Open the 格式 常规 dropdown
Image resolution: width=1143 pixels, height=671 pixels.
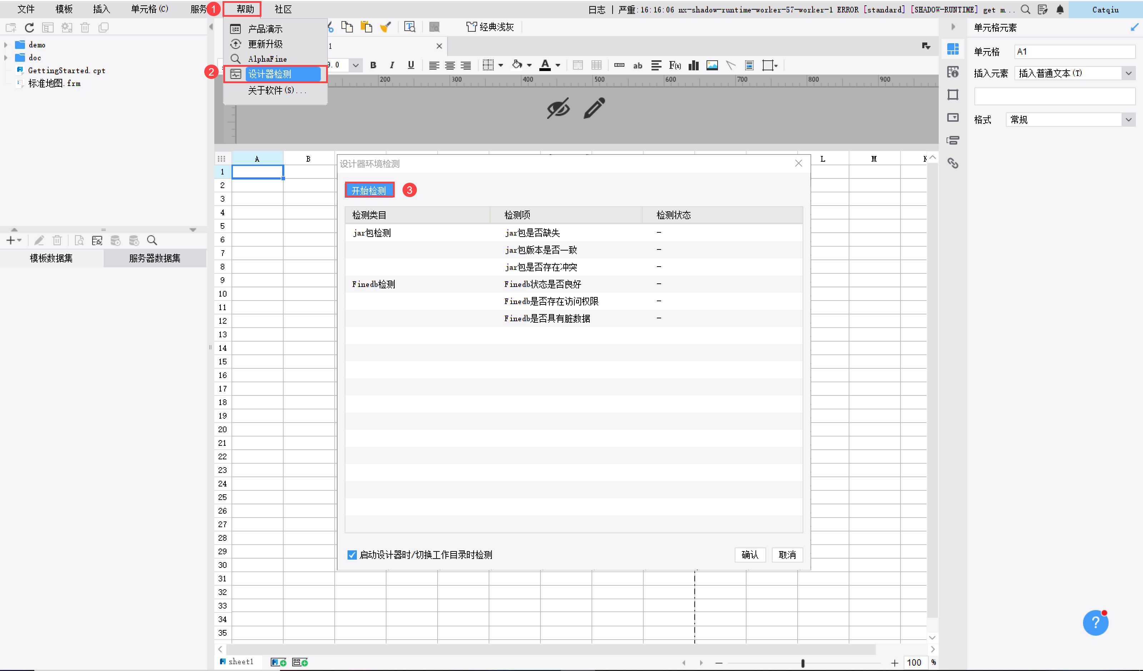[x=1128, y=120]
